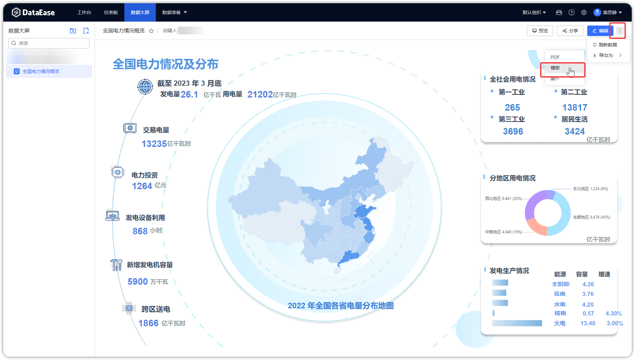
Task: Click the 风电 capacity 3.76 cell
Action: pyautogui.click(x=588, y=294)
